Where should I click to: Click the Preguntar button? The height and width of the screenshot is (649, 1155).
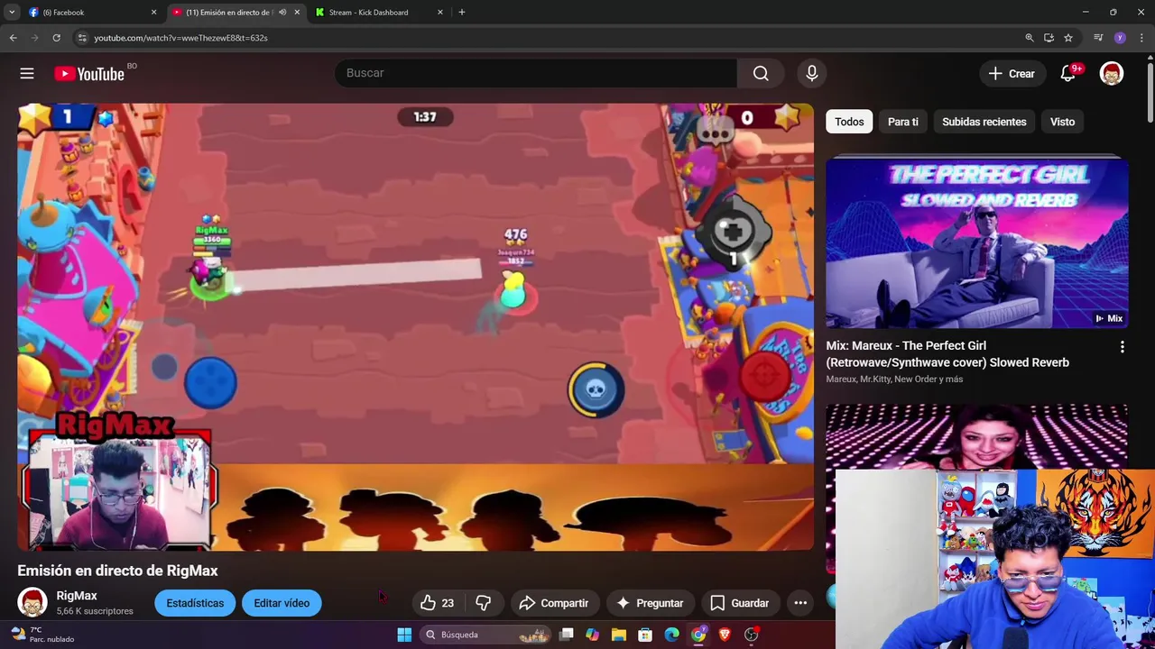(x=650, y=603)
